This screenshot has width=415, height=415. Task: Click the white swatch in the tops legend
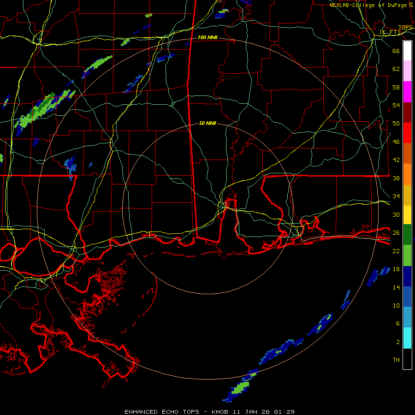(407, 51)
